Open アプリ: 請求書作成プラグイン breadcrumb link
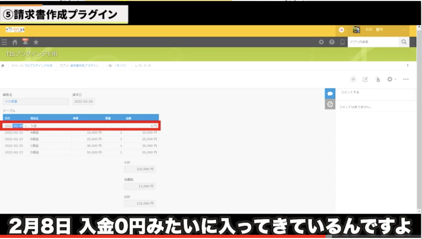 tap(79, 66)
